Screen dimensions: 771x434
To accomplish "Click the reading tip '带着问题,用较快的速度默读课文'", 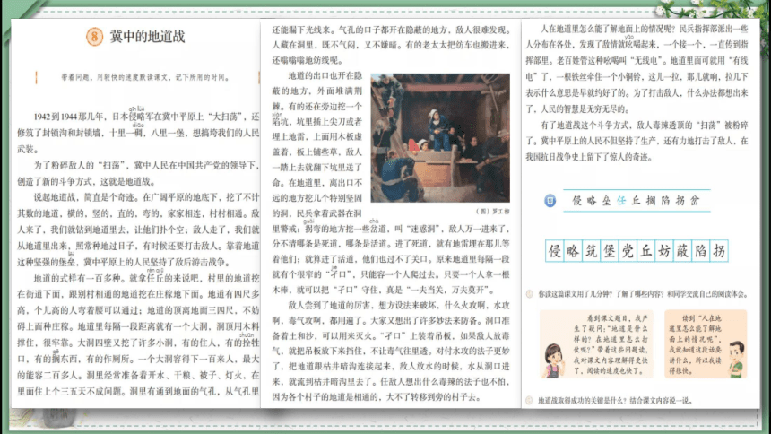I will click(x=145, y=77).
